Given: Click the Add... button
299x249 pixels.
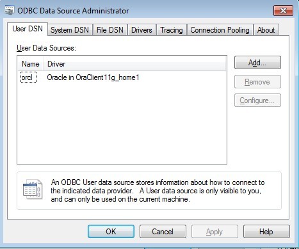Looking at the screenshot, I should 257,63.
